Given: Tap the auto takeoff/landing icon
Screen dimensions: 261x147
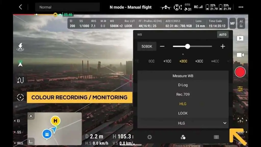Looking at the screenshot, I should [x=20, y=47].
